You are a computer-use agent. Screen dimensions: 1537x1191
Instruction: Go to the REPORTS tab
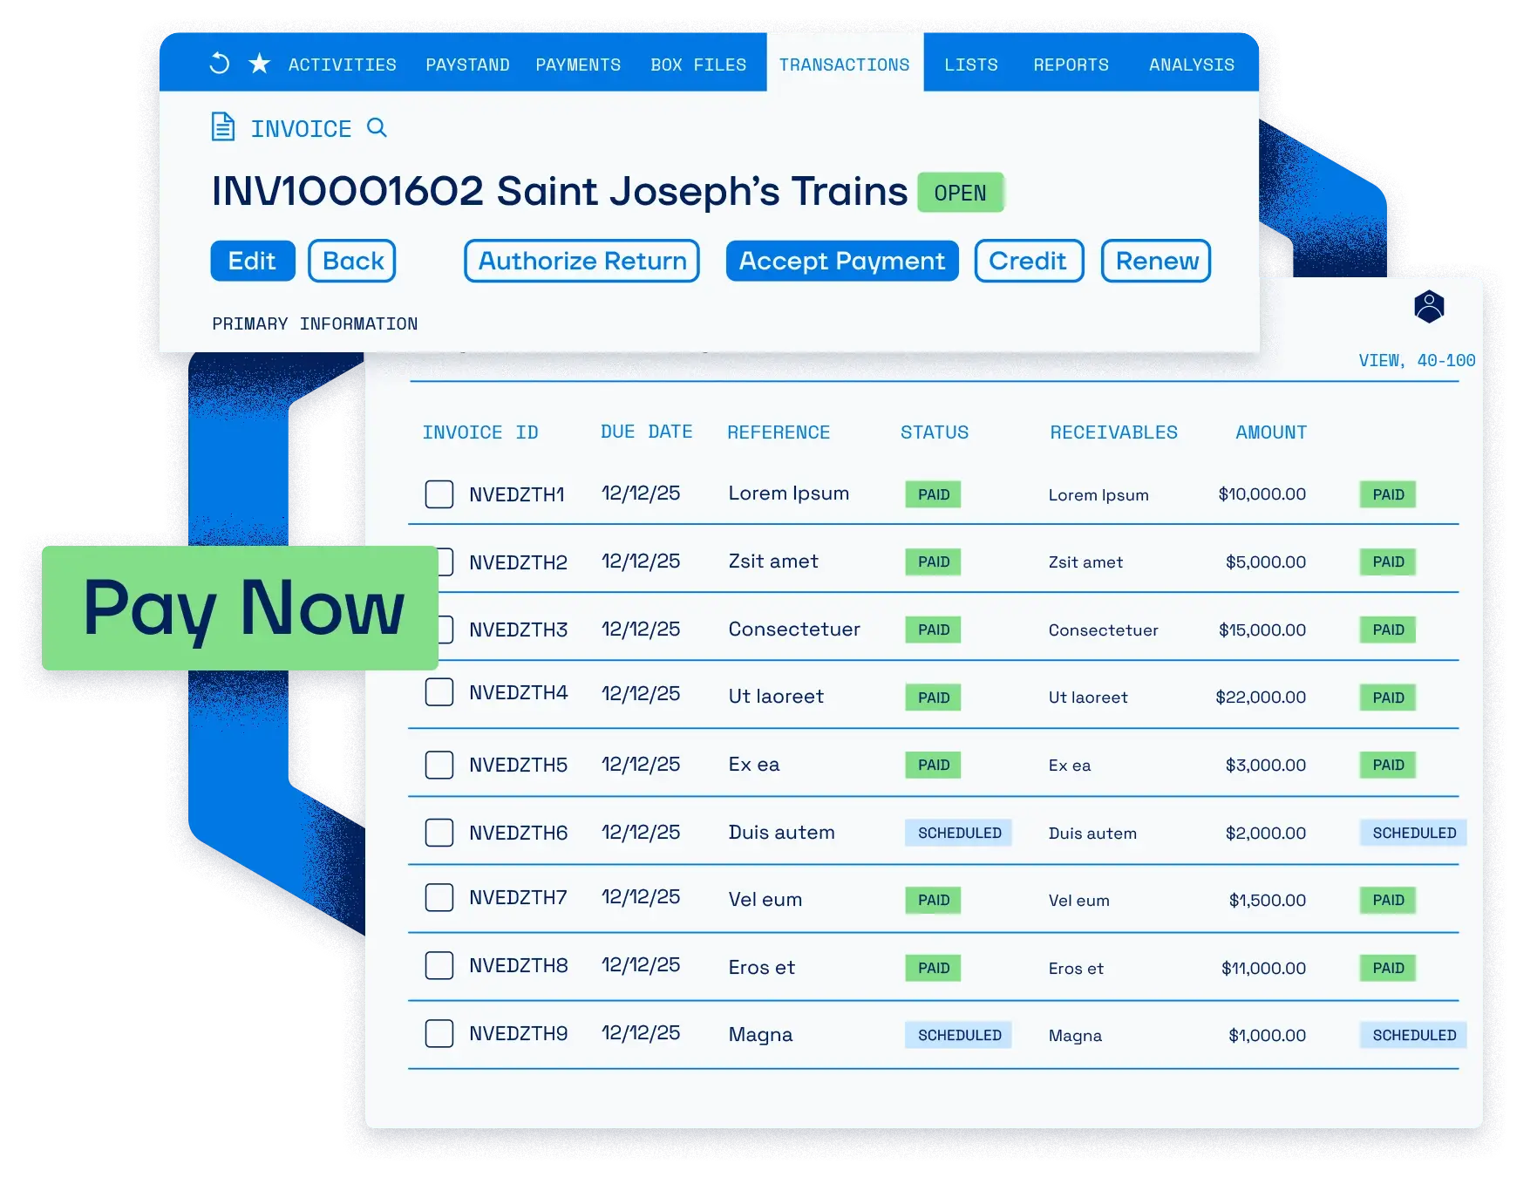[1071, 65]
